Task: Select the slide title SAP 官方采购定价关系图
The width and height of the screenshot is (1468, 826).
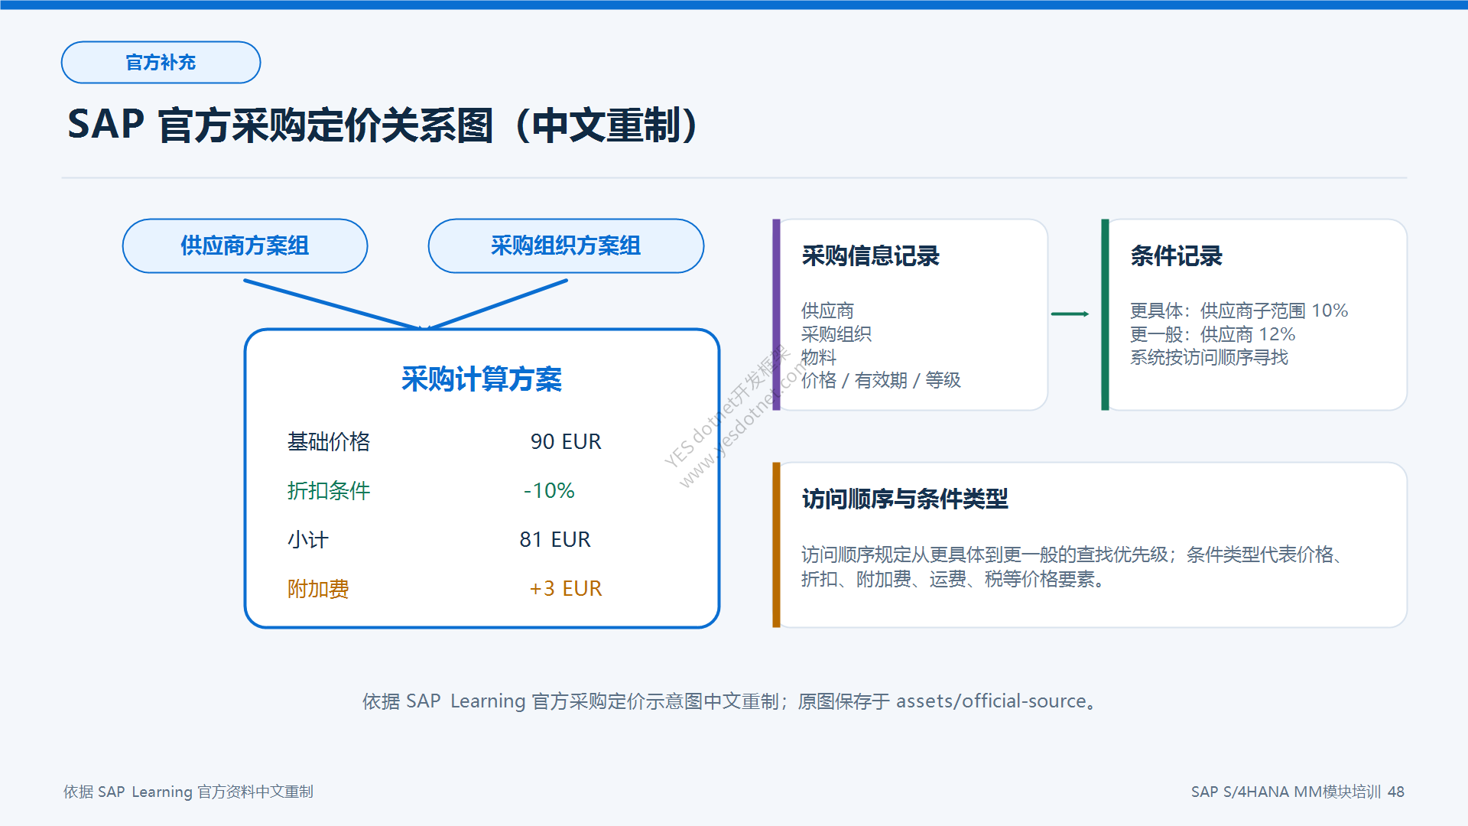Action: point(382,125)
